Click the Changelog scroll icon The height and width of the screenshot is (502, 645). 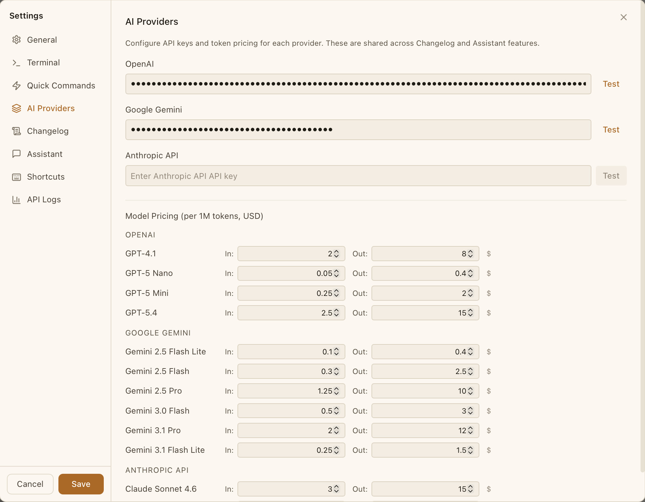pyautogui.click(x=16, y=131)
